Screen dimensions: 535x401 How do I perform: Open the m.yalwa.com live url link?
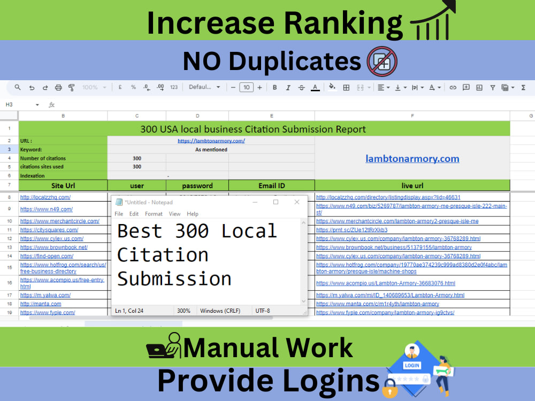tap(391, 295)
